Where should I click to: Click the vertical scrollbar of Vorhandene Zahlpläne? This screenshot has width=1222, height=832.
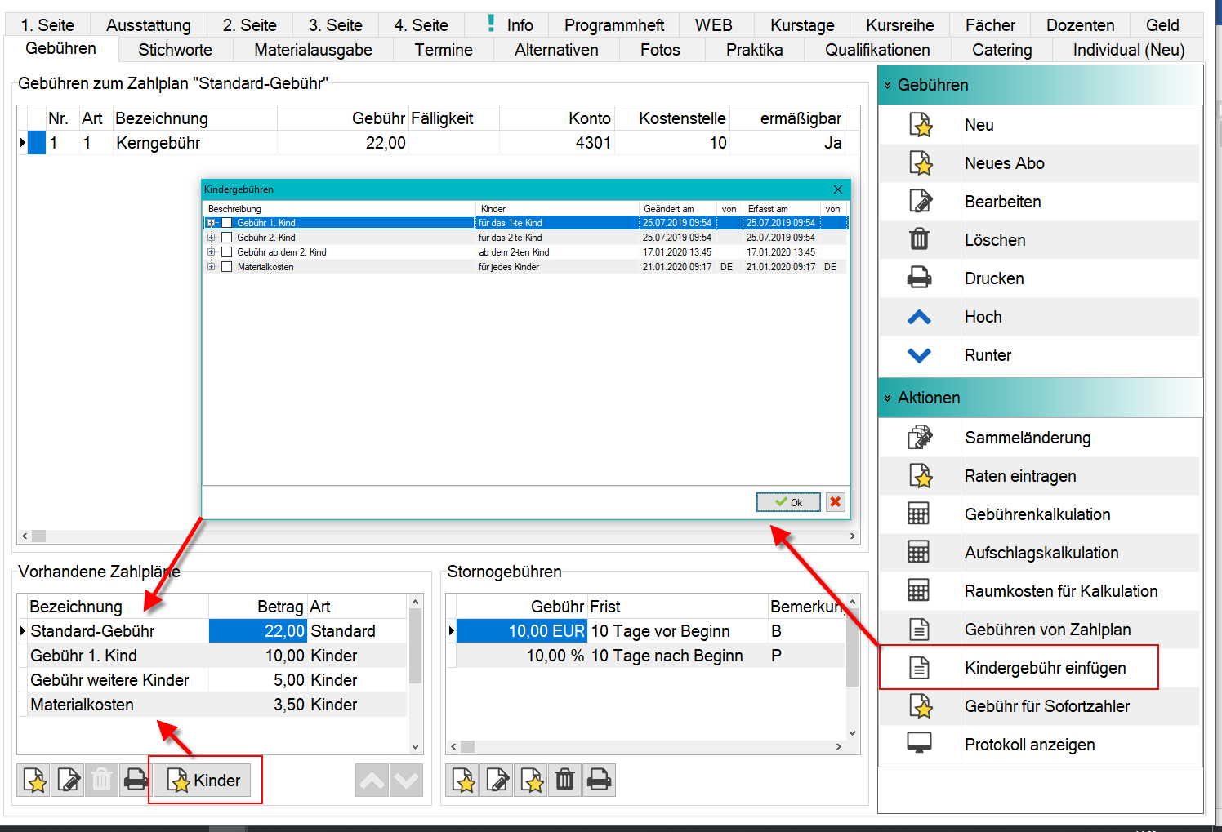(x=416, y=674)
